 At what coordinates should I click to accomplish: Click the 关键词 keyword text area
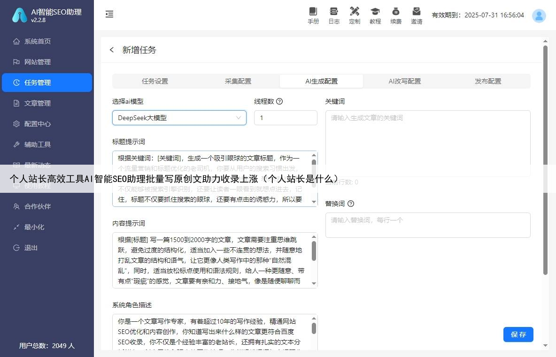[x=427, y=141]
